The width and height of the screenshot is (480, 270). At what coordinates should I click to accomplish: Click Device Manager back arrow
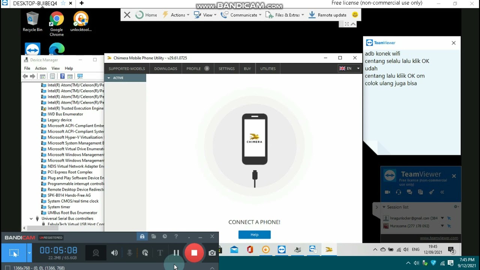coord(25,76)
